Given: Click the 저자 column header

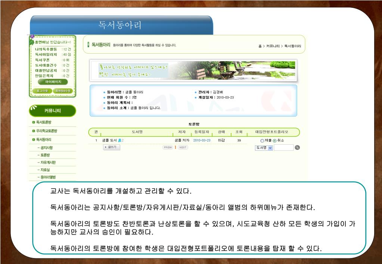Looking at the screenshot, I should (x=182, y=132).
